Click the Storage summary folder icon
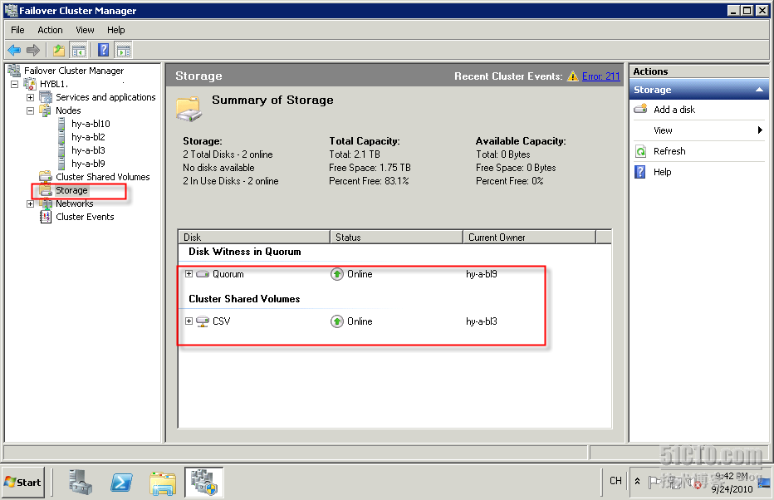Screen dimensions: 774x500 coord(189,109)
